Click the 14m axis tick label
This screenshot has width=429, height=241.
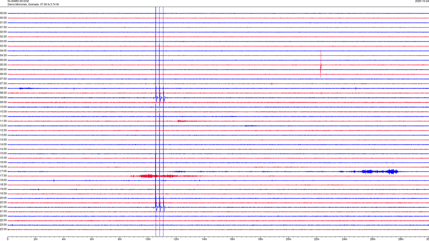click(204, 239)
